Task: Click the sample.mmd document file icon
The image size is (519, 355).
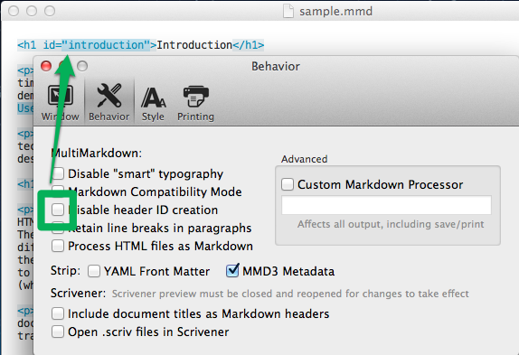Action: (288, 11)
